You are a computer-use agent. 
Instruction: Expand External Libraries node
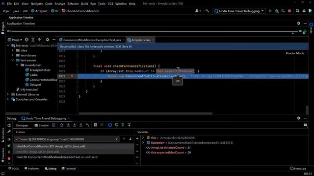8,94
